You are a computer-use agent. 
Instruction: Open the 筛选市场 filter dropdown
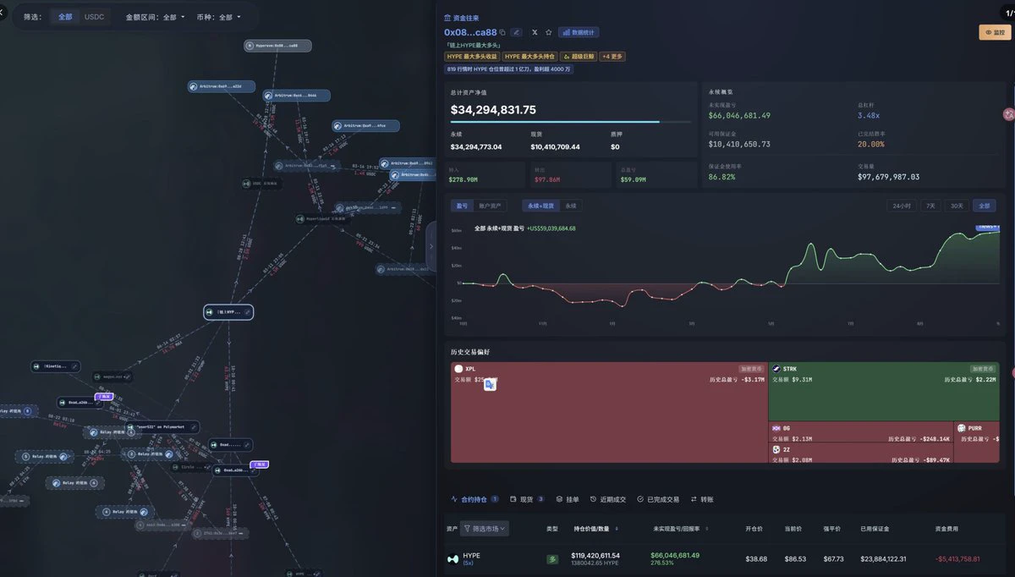pos(485,529)
